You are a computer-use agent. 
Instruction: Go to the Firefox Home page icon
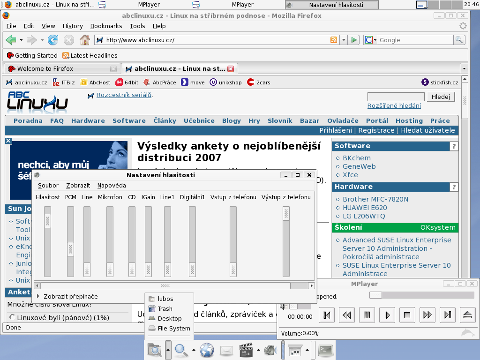click(85, 40)
